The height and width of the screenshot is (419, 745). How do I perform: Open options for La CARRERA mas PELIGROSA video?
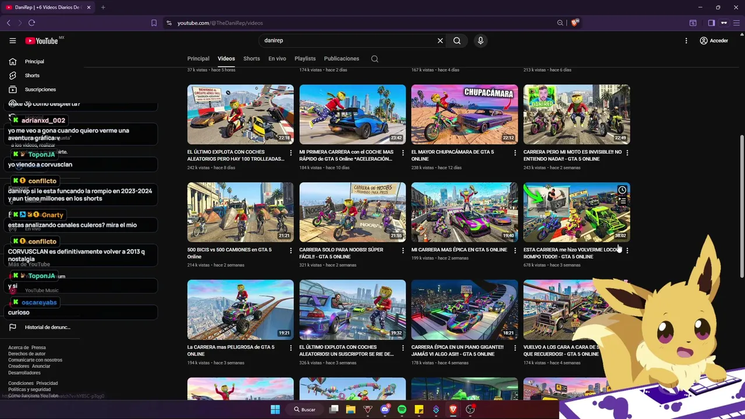tap(291, 348)
